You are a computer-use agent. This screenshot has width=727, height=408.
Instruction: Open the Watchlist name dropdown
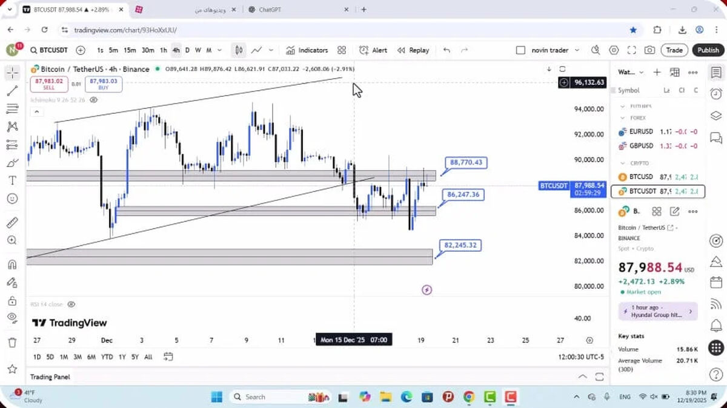[631, 73]
